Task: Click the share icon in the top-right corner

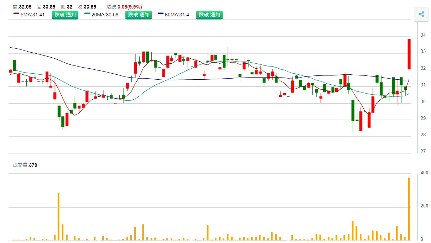Action: (x=421, y=14)
